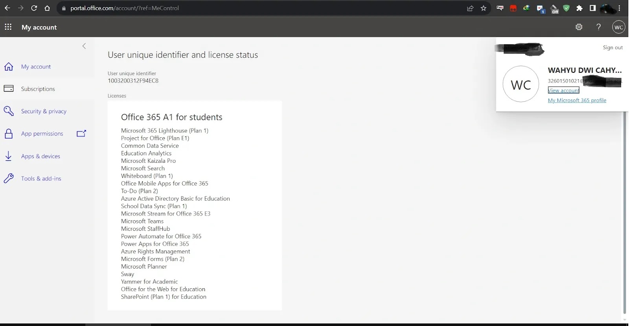Click the red extension icon
The image size is (629, 326).
click(x=513, y=8)
